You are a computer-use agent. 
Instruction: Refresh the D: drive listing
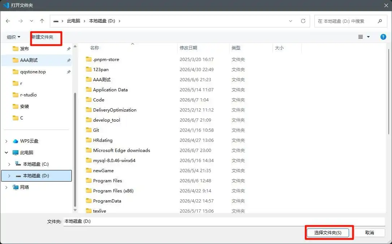(303, 21)
